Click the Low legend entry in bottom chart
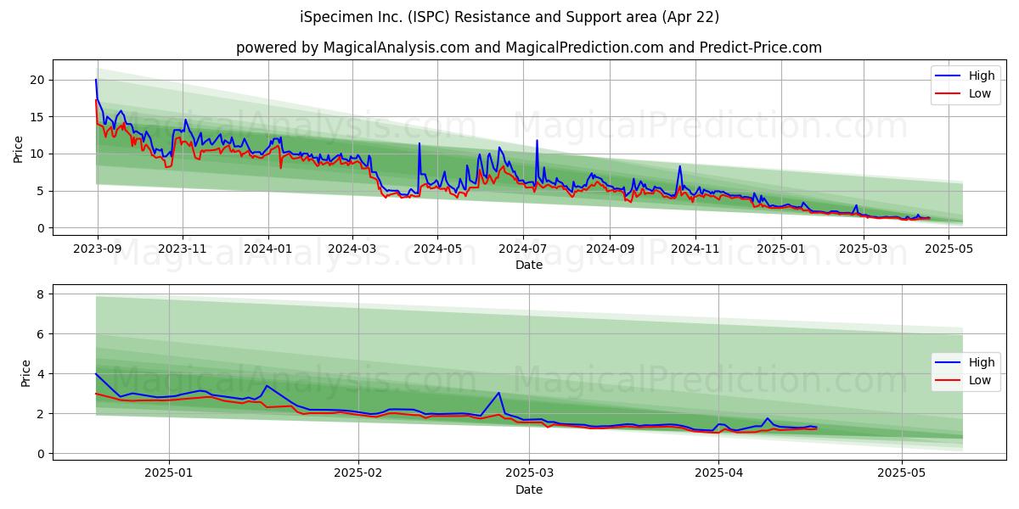Image resolution: width=1019 pixels, height=509 pixels. [x=966, y=380]
